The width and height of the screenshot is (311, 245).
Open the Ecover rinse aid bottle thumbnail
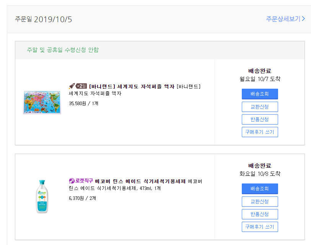[42, 196]
